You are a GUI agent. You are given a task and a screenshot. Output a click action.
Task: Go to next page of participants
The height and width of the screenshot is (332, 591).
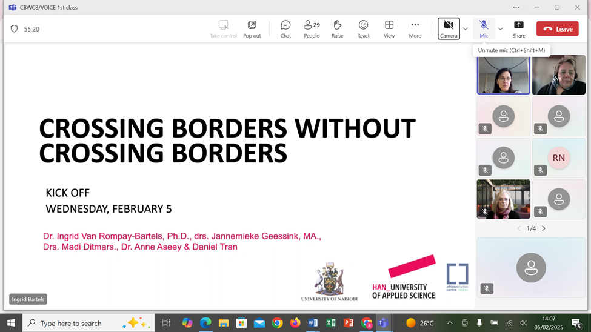pyautogui.click(x=544, y=228)
